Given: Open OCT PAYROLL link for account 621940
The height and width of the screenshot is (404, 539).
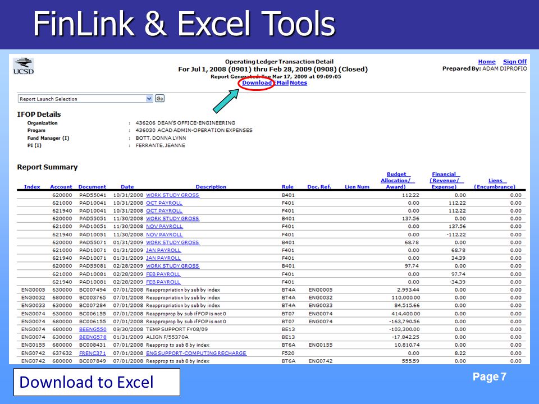Looking at the screenshot, I should click(x=164, y=211).
